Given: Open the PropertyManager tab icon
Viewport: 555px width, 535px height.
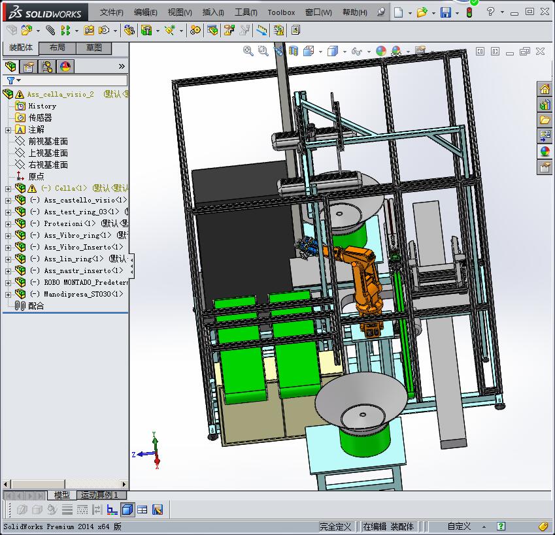Looking at the screenshot, I should (29, 66).
